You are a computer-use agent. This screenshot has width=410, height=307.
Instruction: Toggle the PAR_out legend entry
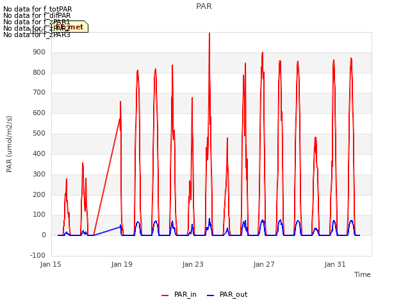(x=227, y=295)
